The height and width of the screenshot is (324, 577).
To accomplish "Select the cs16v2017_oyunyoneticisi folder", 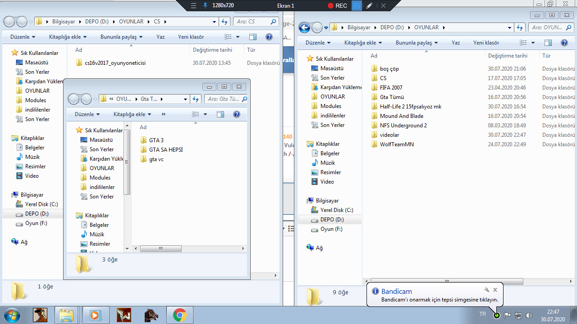I will [x=115, y=63].
